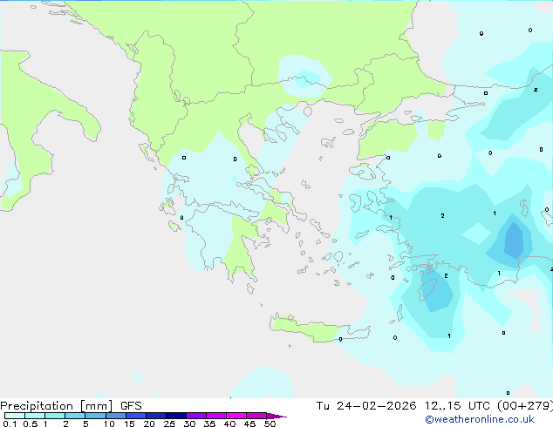Click the 30–35 mm purple legend swatch
Image resolution: width=553 pixels, height=427 pixels.
click(x=195, y=416)
